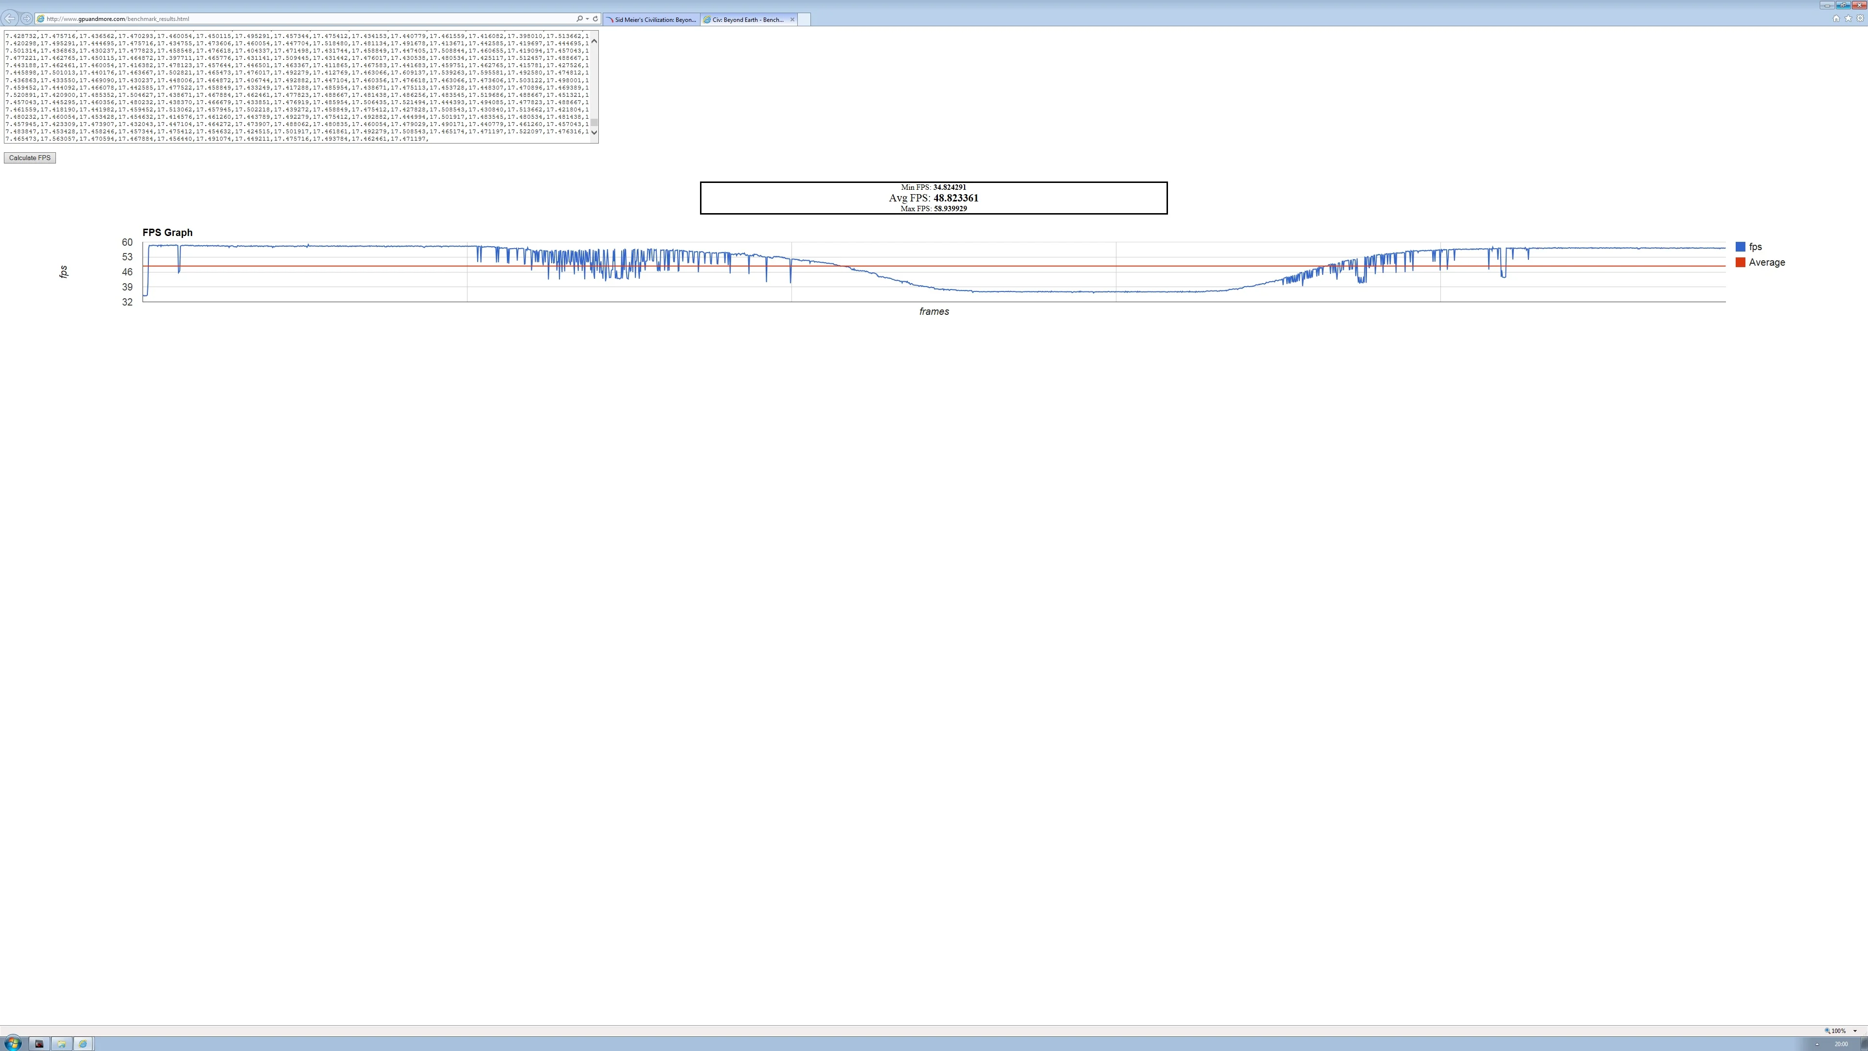
Task: Open Favorites star icon
Action: click(1848, 19)
